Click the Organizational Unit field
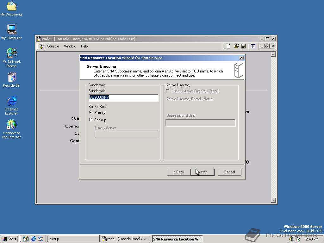This screenshot has height=243, width=324. (200, 123)
